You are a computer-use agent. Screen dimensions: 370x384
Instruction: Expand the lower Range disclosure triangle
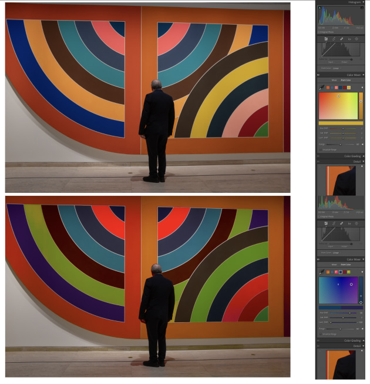click(362, 329)
